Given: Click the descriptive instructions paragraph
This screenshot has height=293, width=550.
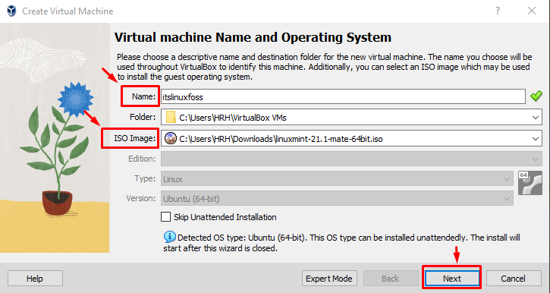Looking at the screenshot, I should 325,67.
